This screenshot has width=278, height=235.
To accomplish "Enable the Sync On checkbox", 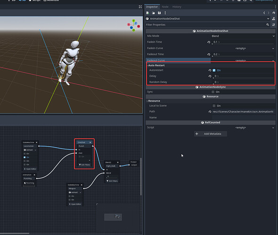I will point(213,92).
